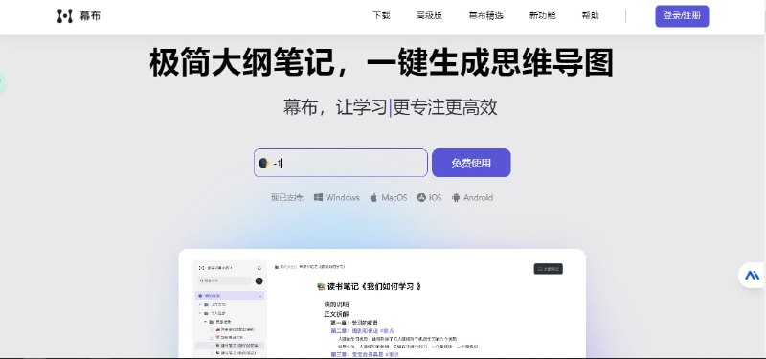Click the dark button at preview top-right
This screenshot has width=766, height=359.
[x=548, y=269]
